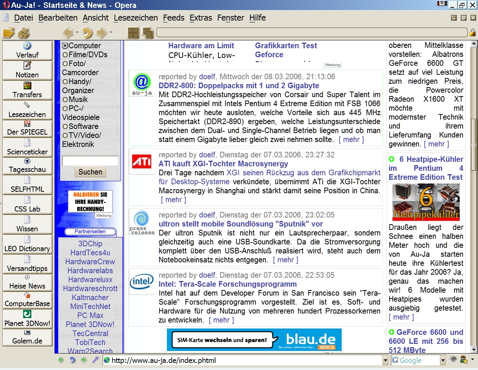Open the Intel Tera-Scale Forschungsprogramm link
The height and width of the screenshot is (370, 478).
(x=228, y=284)
